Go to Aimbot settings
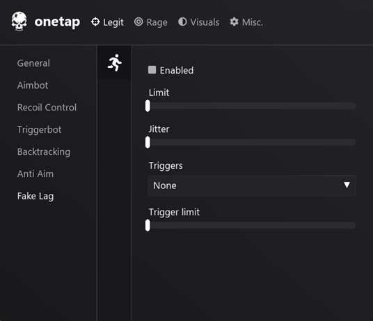Viewport: 373px width, 321px height. click(33, 85)
